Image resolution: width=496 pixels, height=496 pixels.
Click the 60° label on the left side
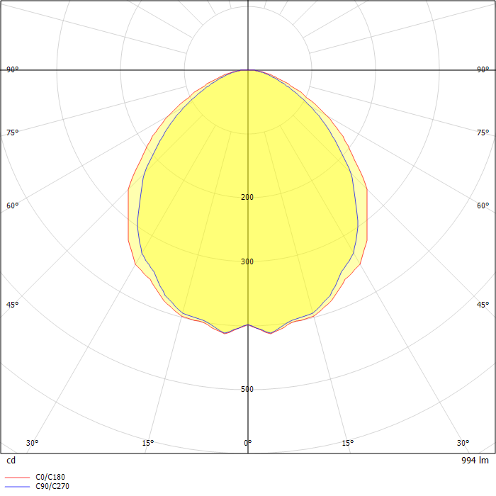tap(13, 205)
